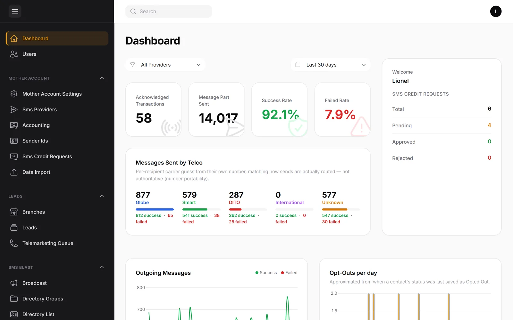Click the Branches storefront icon
The height and width of the screenshot is (320, 513).
point(14,212)
